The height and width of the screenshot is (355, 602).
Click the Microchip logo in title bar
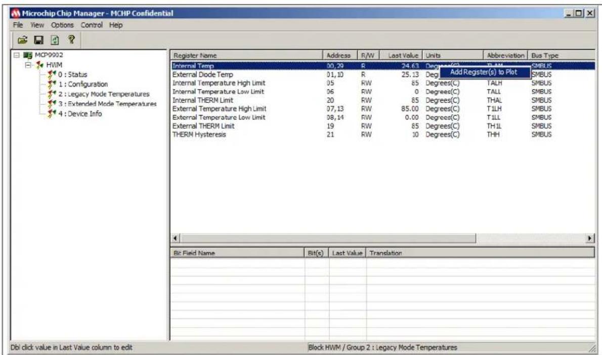[x=16, y=14]
